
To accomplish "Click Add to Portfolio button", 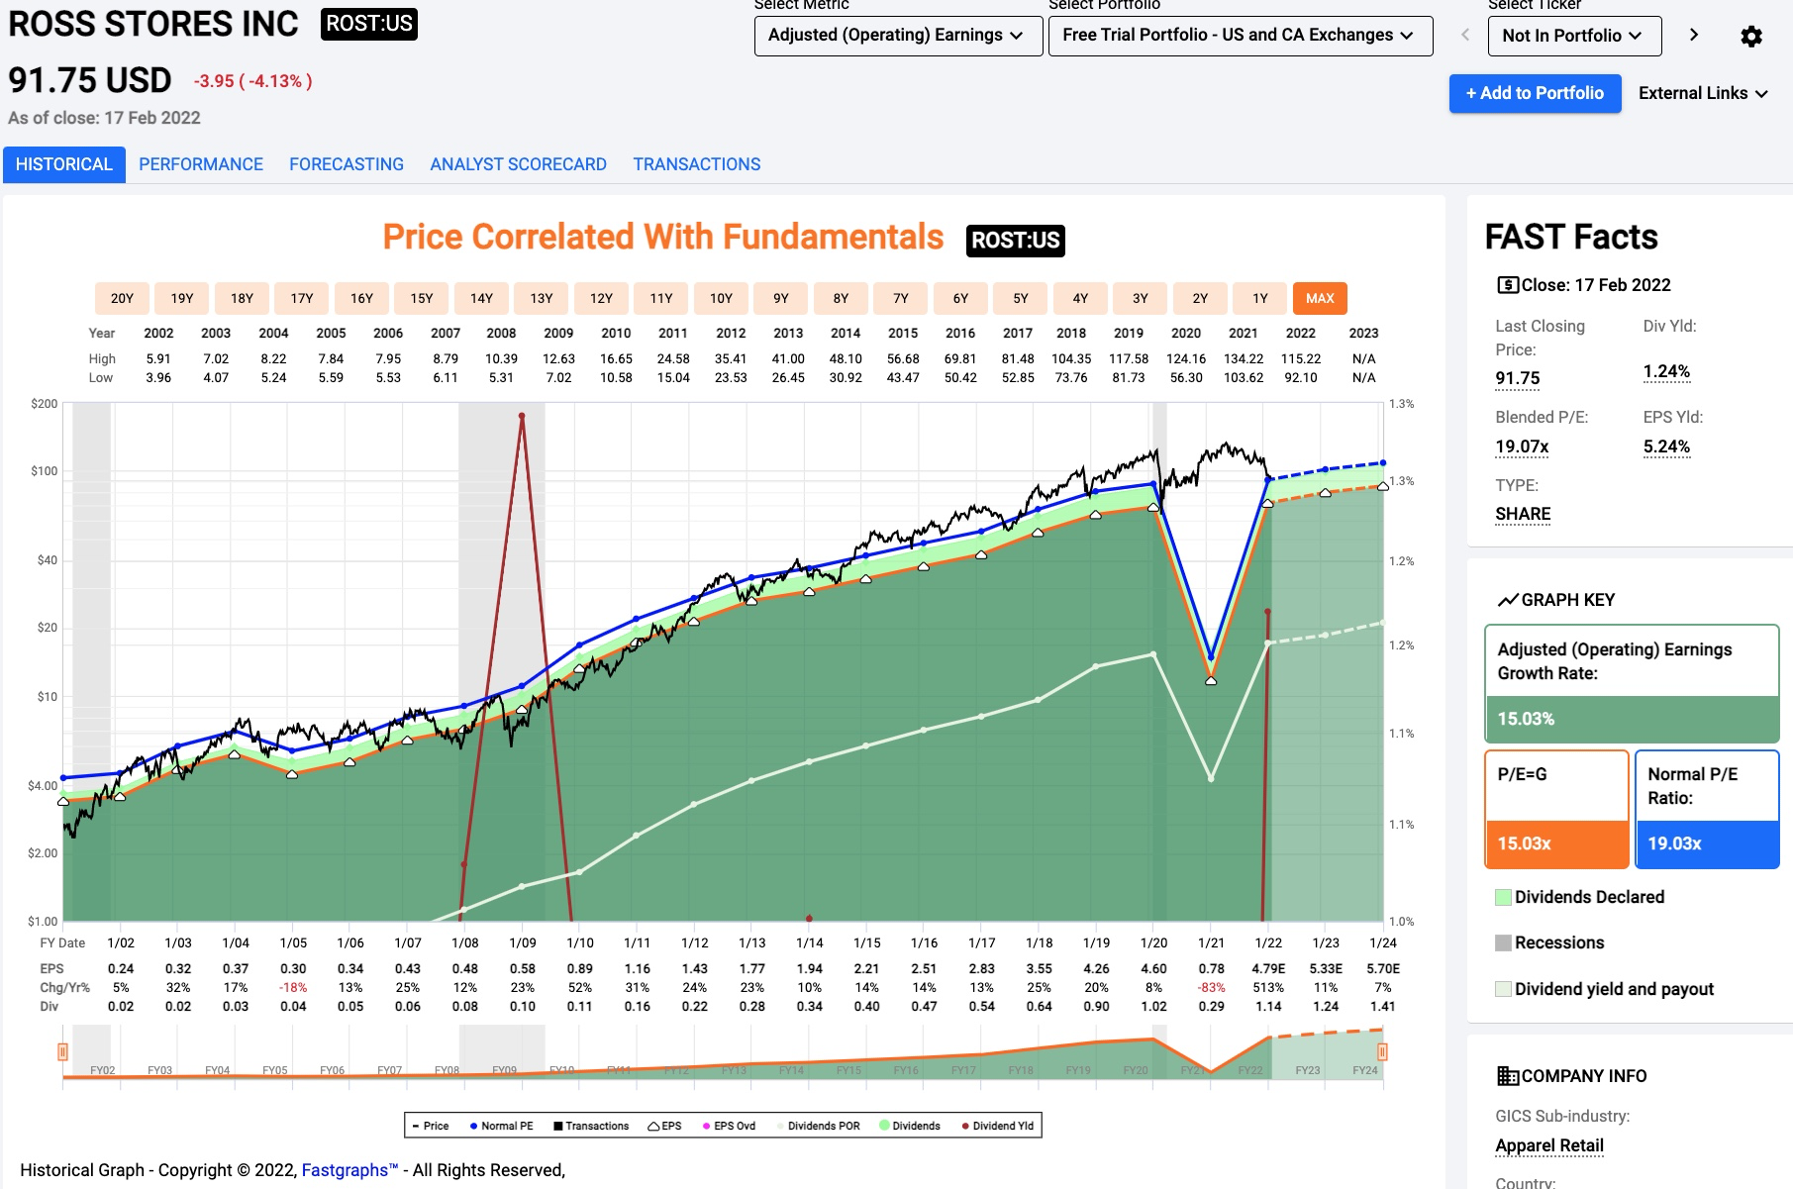I will click(x=1535, y=93).
